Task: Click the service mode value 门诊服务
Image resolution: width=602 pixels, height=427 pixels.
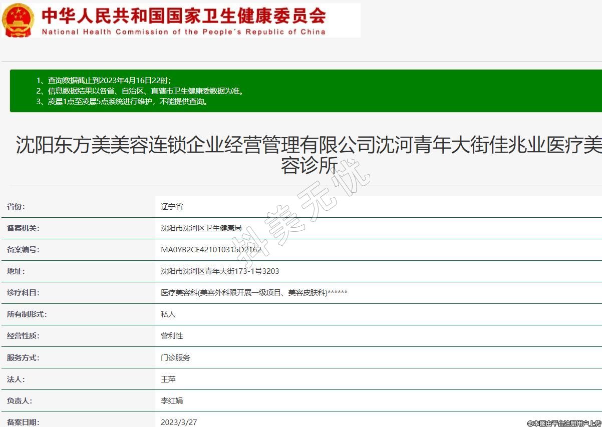Action: 175,358
